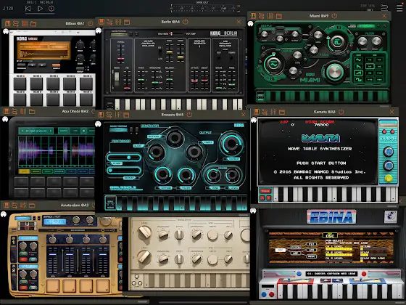Open the mixer faders icon in the Brussels header
The width and height of the screenshot is (406, 305).
(x=118, y=115)
